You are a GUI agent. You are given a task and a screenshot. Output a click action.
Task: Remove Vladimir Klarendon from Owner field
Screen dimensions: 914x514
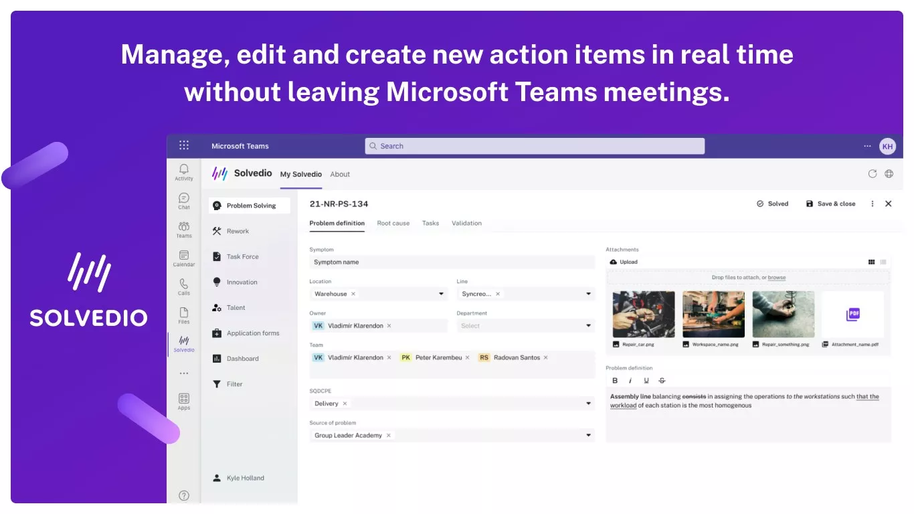(x=389, y=326)
